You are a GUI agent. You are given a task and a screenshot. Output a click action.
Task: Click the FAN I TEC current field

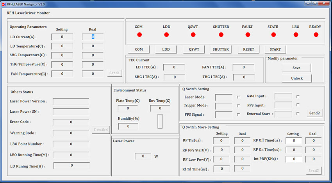[x=243, y=67]
